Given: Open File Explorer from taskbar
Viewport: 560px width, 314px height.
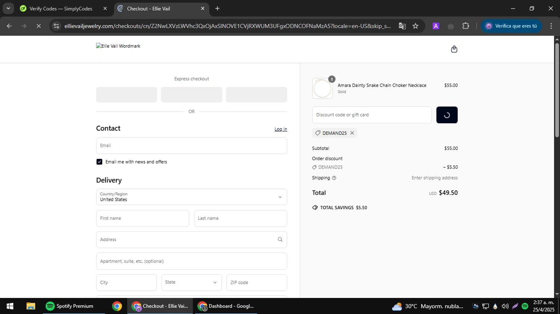Looking at the screenshot, I should tap(31, 306).
